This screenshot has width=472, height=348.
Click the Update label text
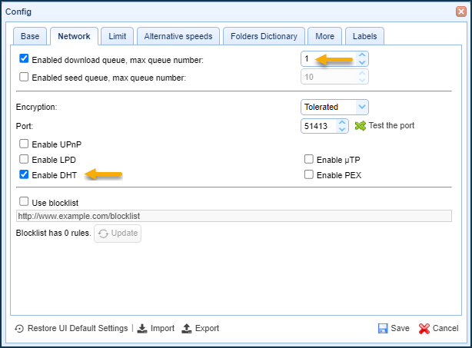pyautogui.click(x=125, y=233)
